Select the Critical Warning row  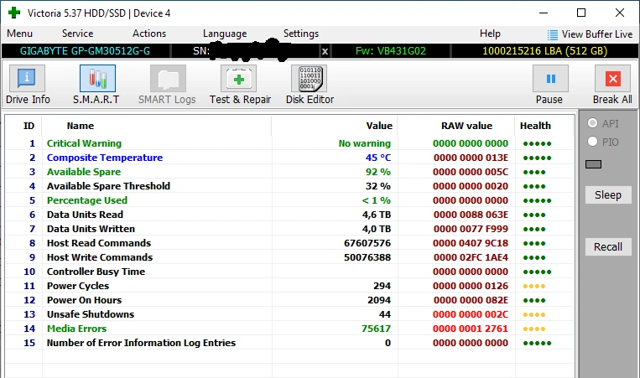[289, 143]
